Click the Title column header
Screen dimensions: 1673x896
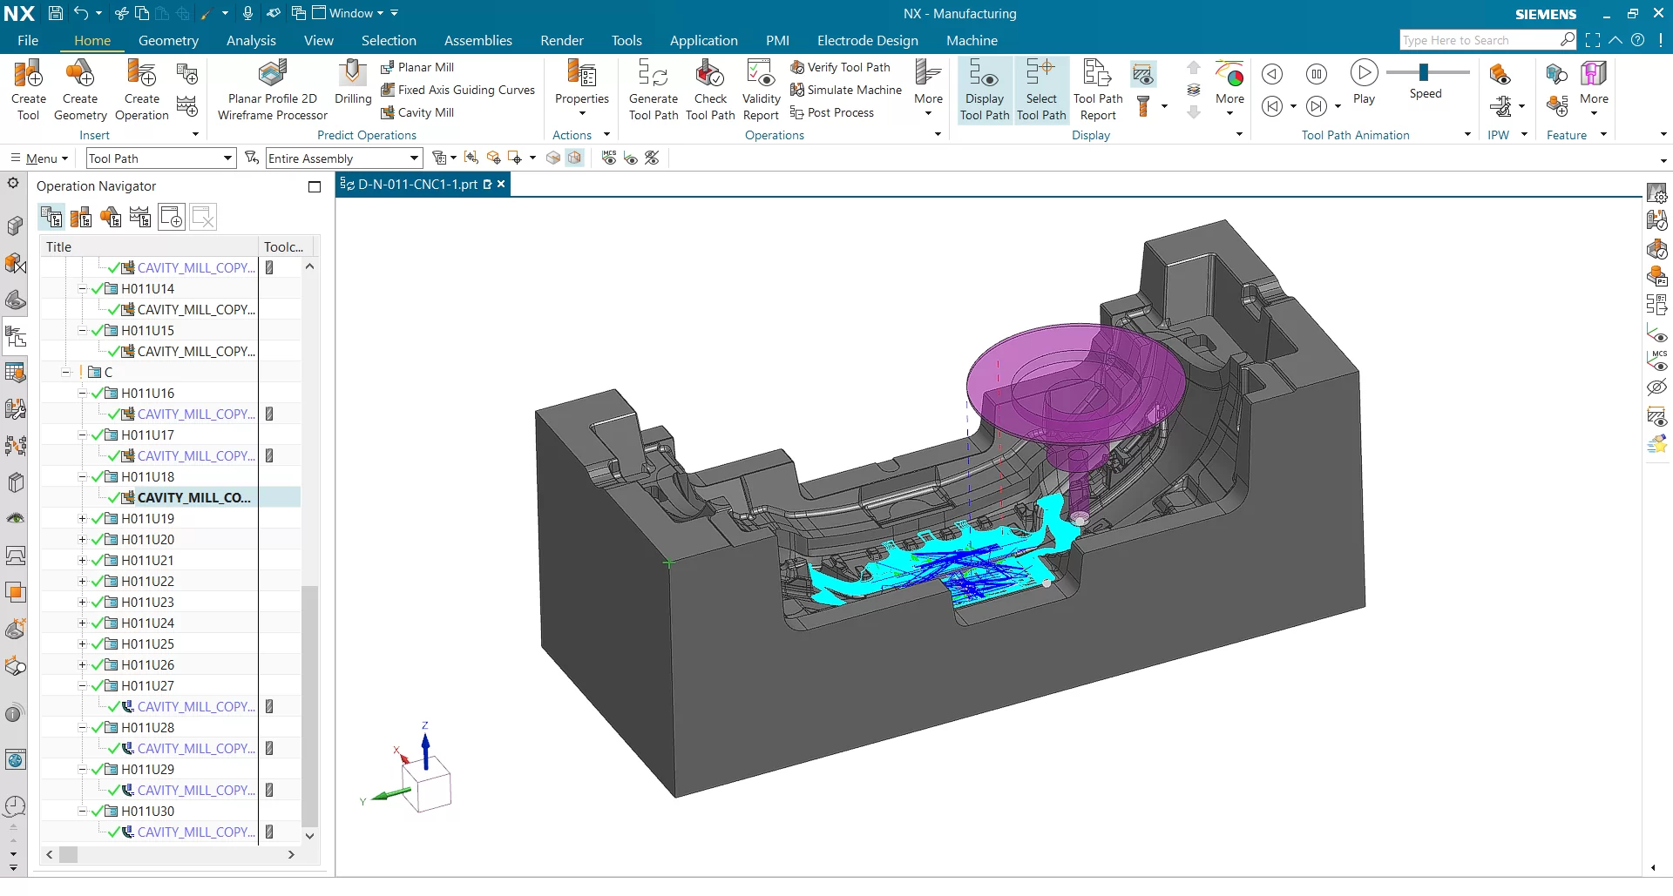click(x=150, y=247)
